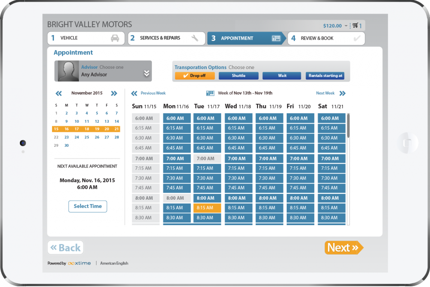The image size is (430, 287).
Task: Choose the Shuttle transportation option
Action: (x=238, y=76)
